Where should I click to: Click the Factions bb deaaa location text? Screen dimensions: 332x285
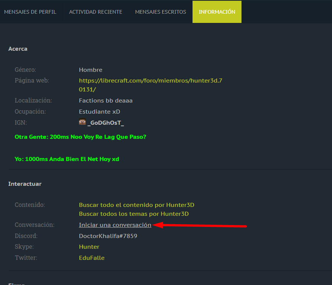[x=106, y=101]
